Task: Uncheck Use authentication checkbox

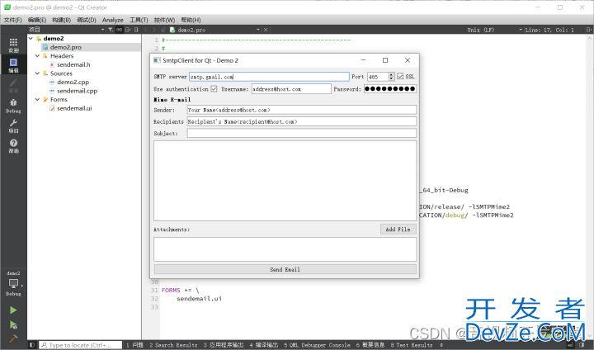Action: [x=214, y=88]
